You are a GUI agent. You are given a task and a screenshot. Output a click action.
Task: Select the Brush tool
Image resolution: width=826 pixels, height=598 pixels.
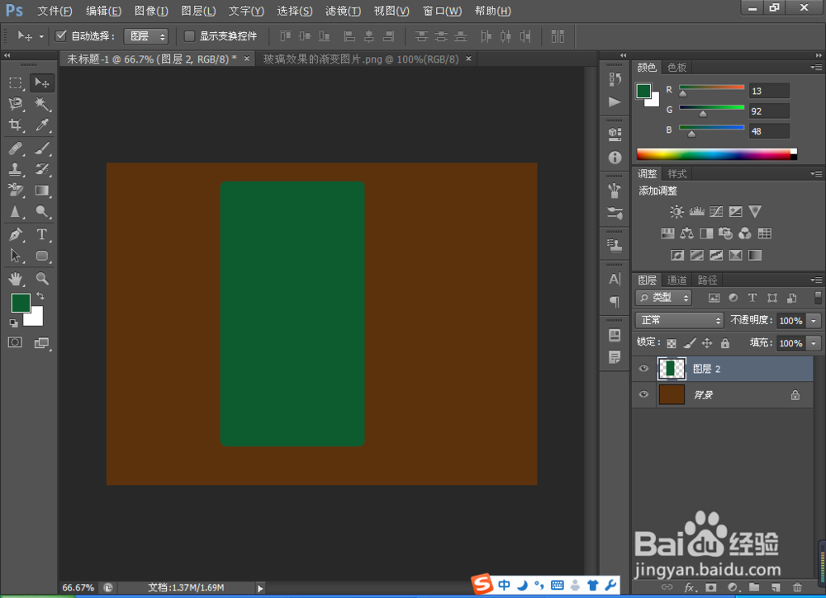click(x=41, y=148)
